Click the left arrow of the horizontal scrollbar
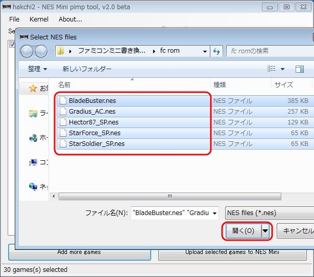This screenshot has height=277, width=314. coord(54,196)
